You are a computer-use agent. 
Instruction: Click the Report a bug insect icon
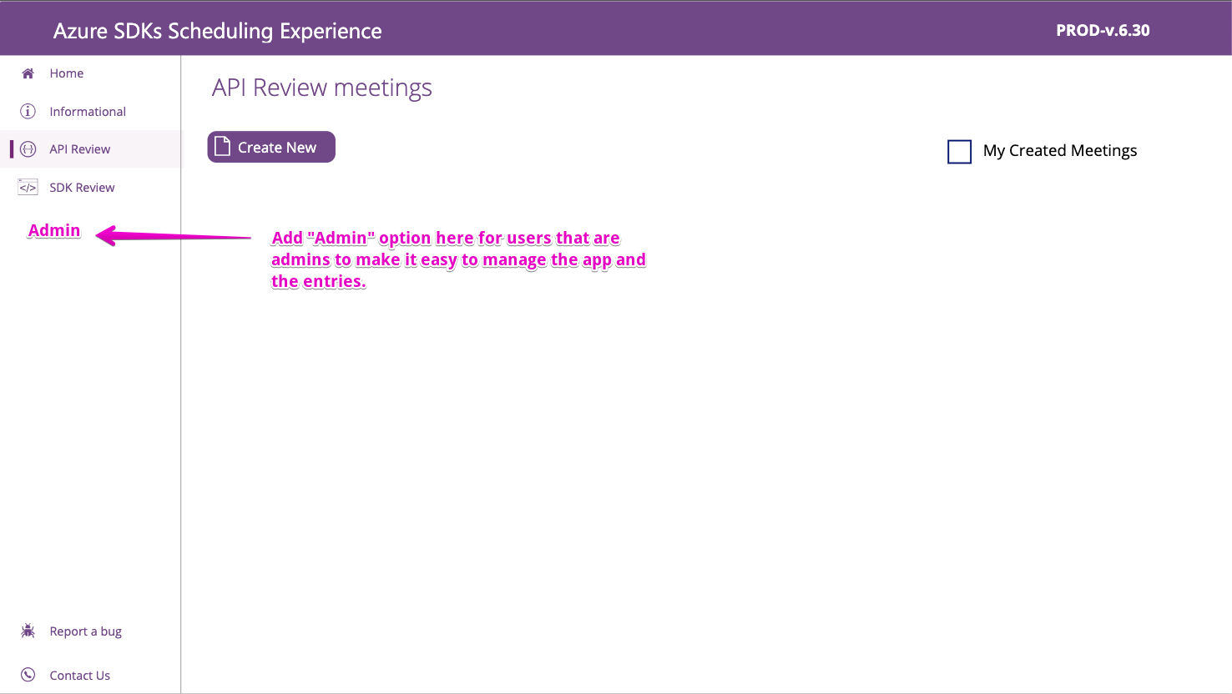tap(28, 631)
